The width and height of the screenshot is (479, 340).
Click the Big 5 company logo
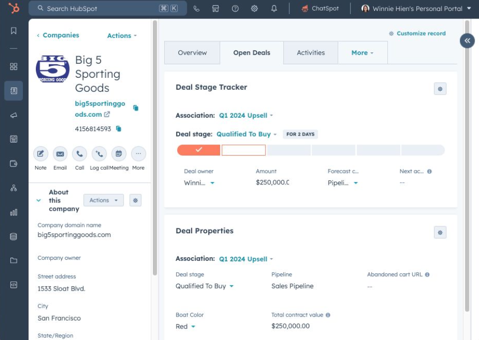(x=53, y=69)
